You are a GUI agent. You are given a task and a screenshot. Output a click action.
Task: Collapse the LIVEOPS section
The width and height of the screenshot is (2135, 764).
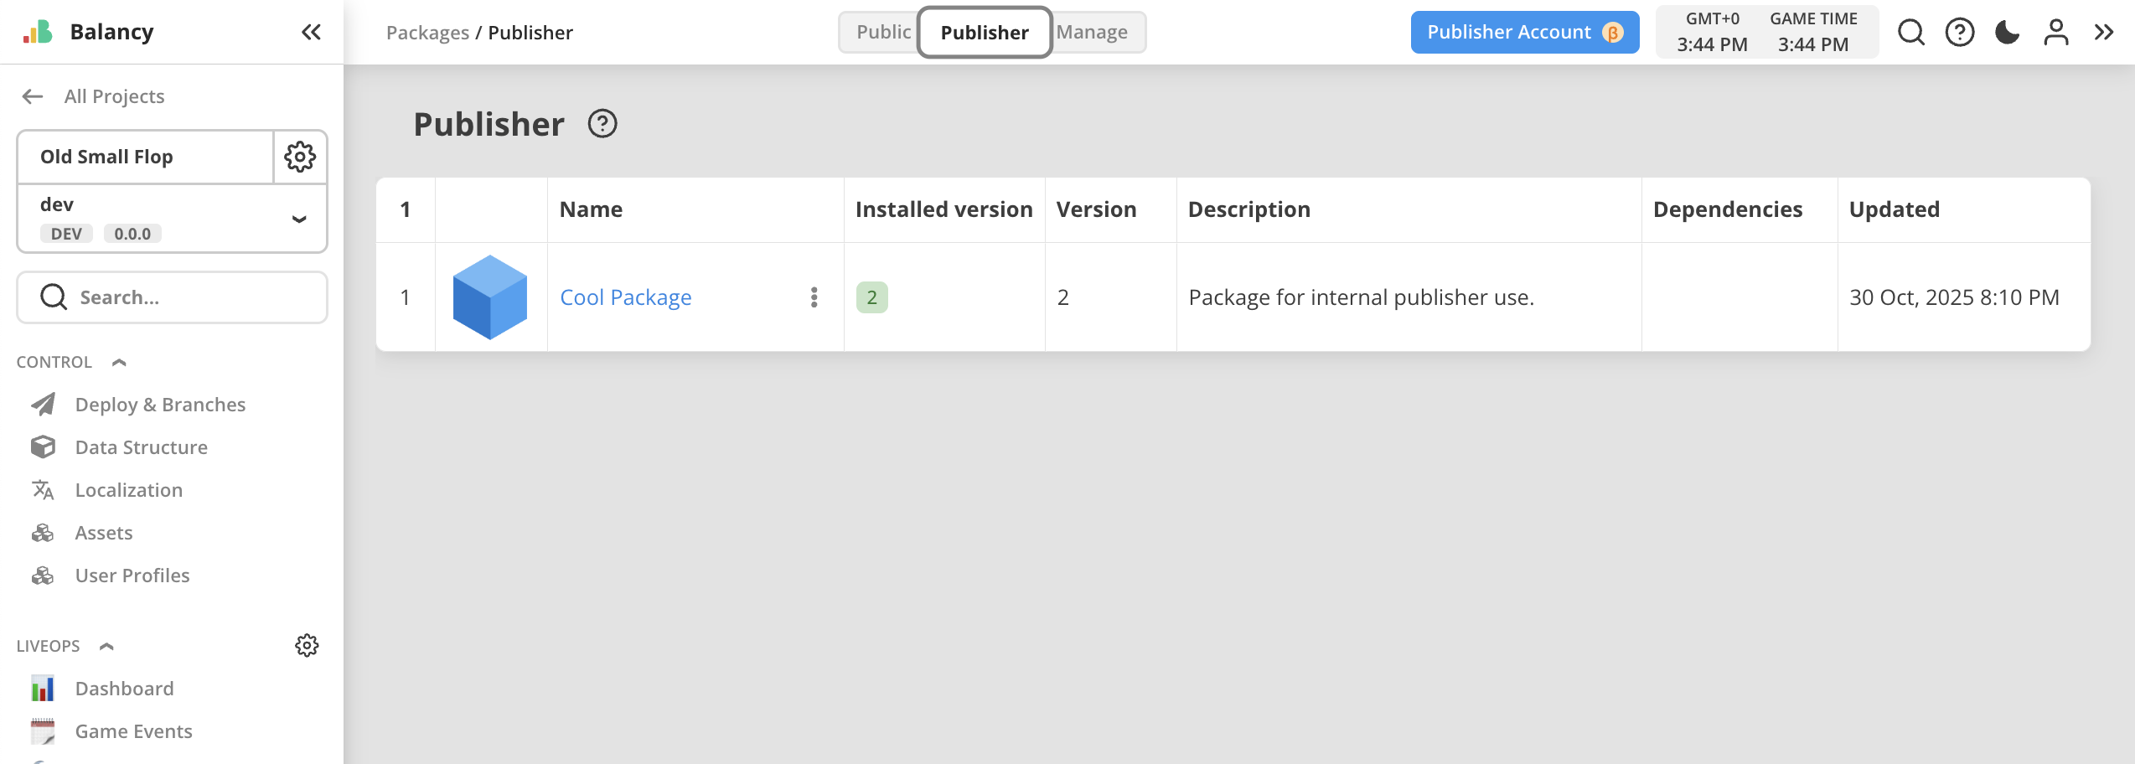(x=106, y=646)
